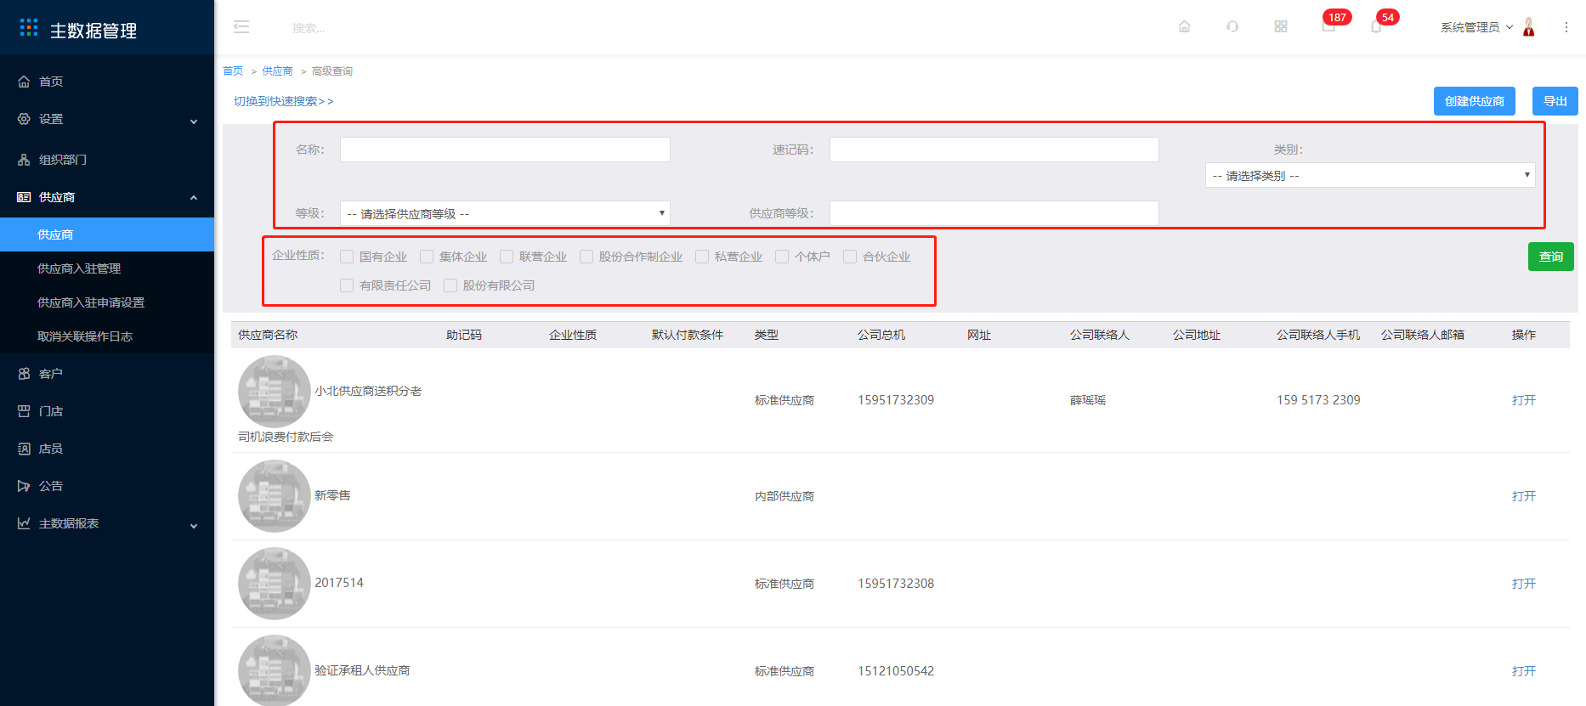Click the 供应商名称 column header
The height and width of the screenshot is (706, 1586).
268,335
